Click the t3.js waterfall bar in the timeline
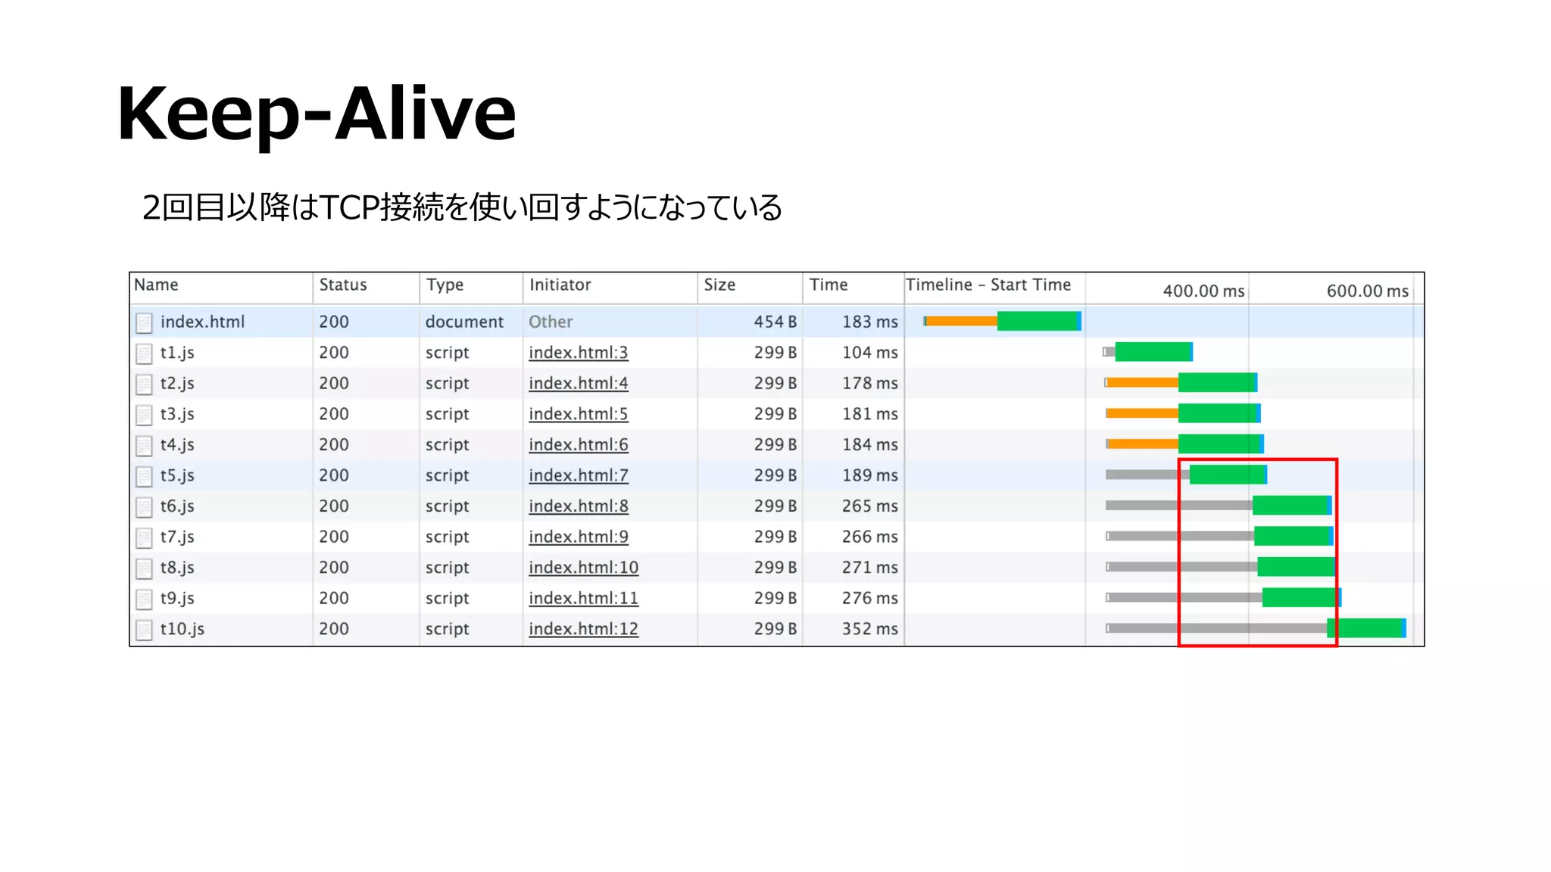 click(1183, 413)
